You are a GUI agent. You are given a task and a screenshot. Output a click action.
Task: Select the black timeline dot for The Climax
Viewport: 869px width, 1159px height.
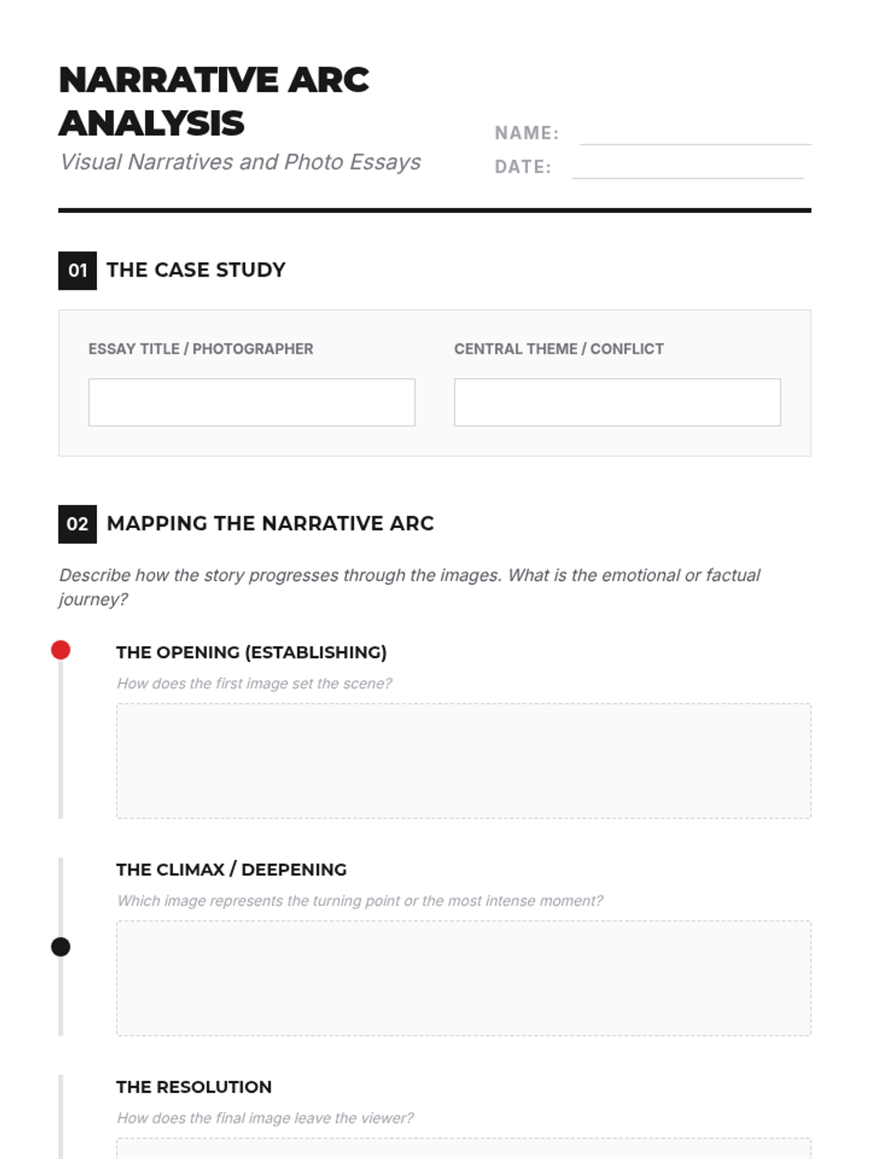[x=61, y=947]
